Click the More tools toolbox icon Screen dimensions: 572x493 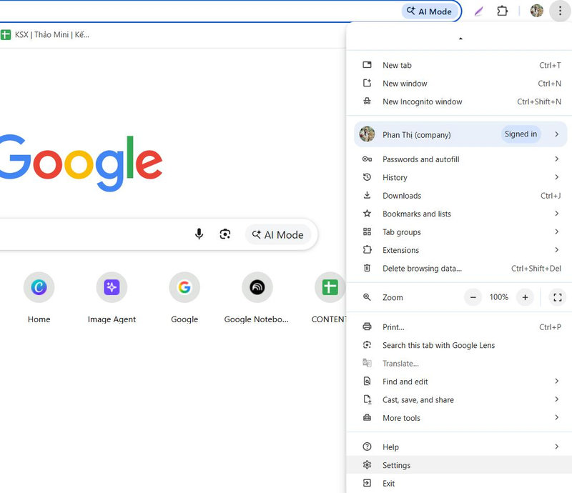[x=367, y=417]
